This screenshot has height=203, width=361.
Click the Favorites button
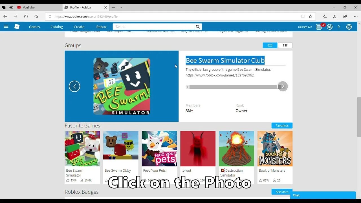pyautogui.click(x=282, y=125)
